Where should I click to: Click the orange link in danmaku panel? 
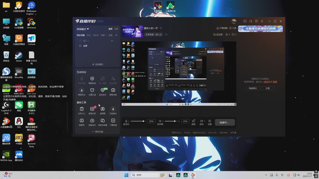coord(266,82)
